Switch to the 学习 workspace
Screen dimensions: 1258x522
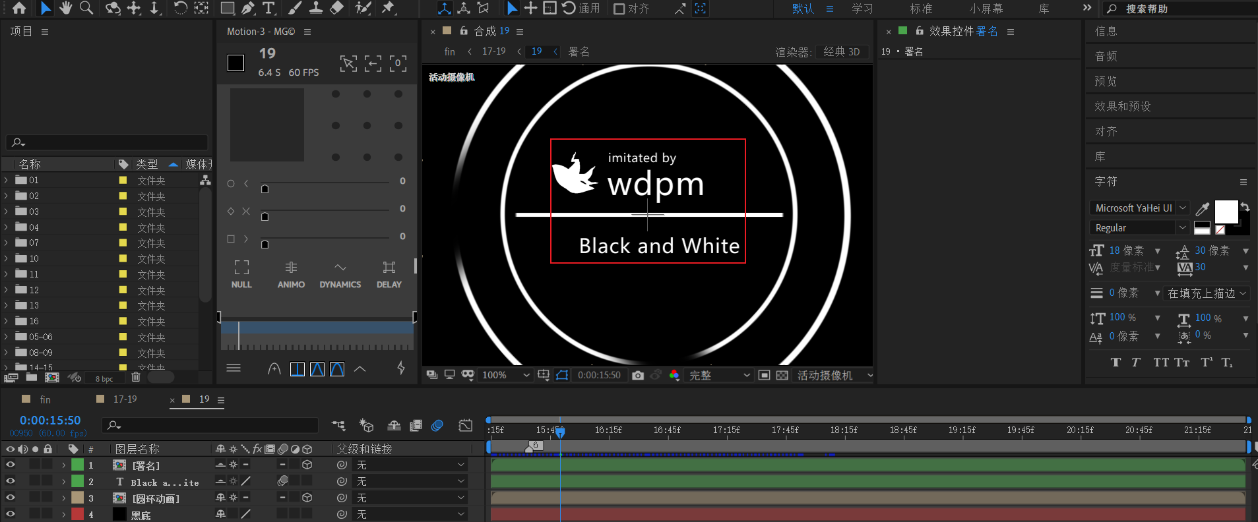(x=862, y=9)
